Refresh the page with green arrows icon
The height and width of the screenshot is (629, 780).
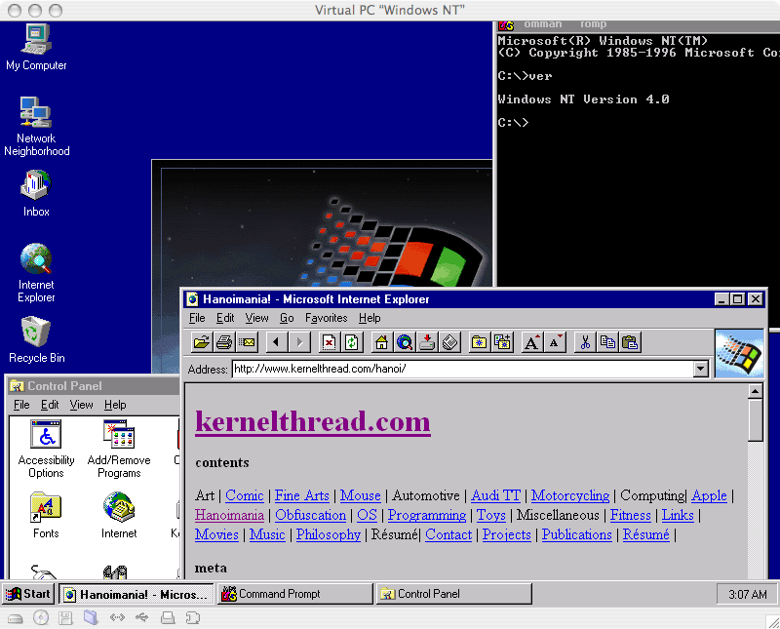coord(352,342)
